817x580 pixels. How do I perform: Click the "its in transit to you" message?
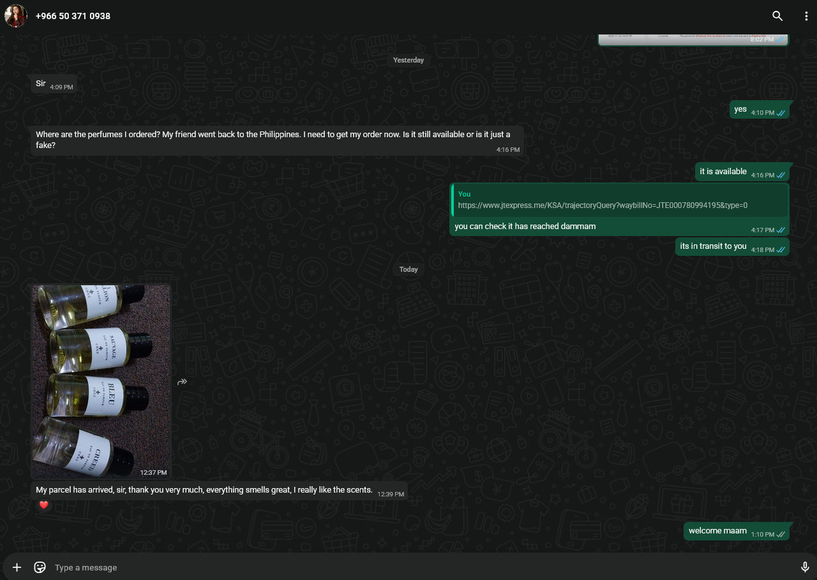(x=713, y=246)
